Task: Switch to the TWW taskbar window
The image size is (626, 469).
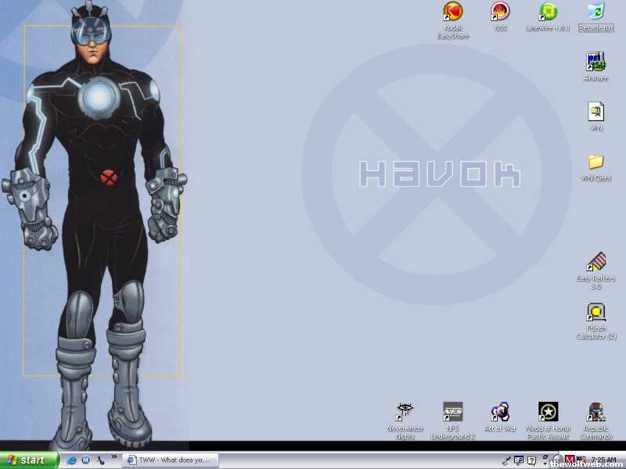Action: pyautogui.click(x=170, y=460)
